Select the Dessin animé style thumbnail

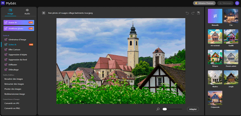231,57
